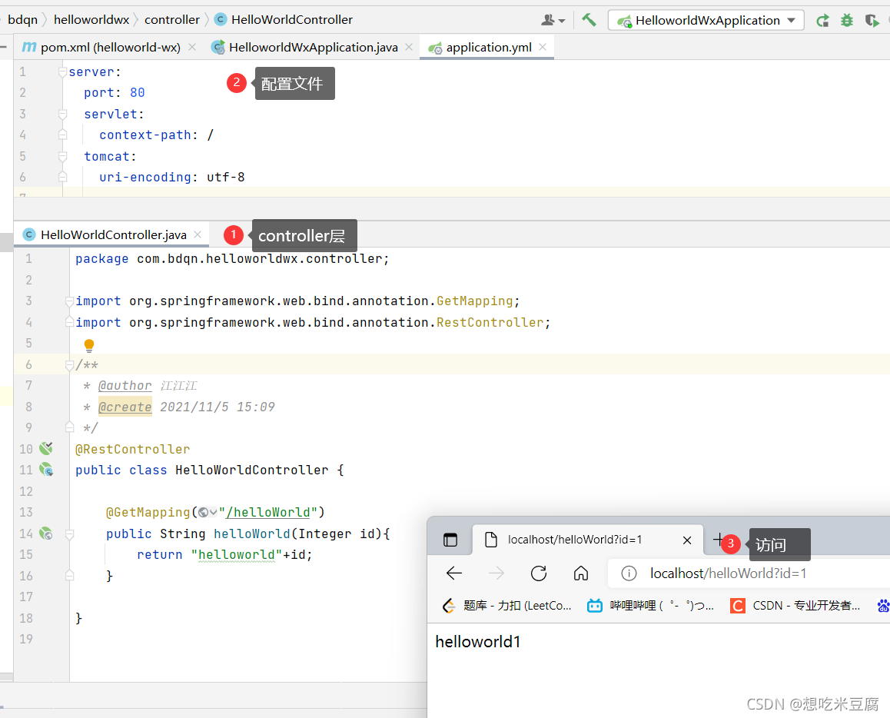Viewport: 890px width, 718px height.
Task: Open the CSDN bookmark in browser
Action: [795, 606]
